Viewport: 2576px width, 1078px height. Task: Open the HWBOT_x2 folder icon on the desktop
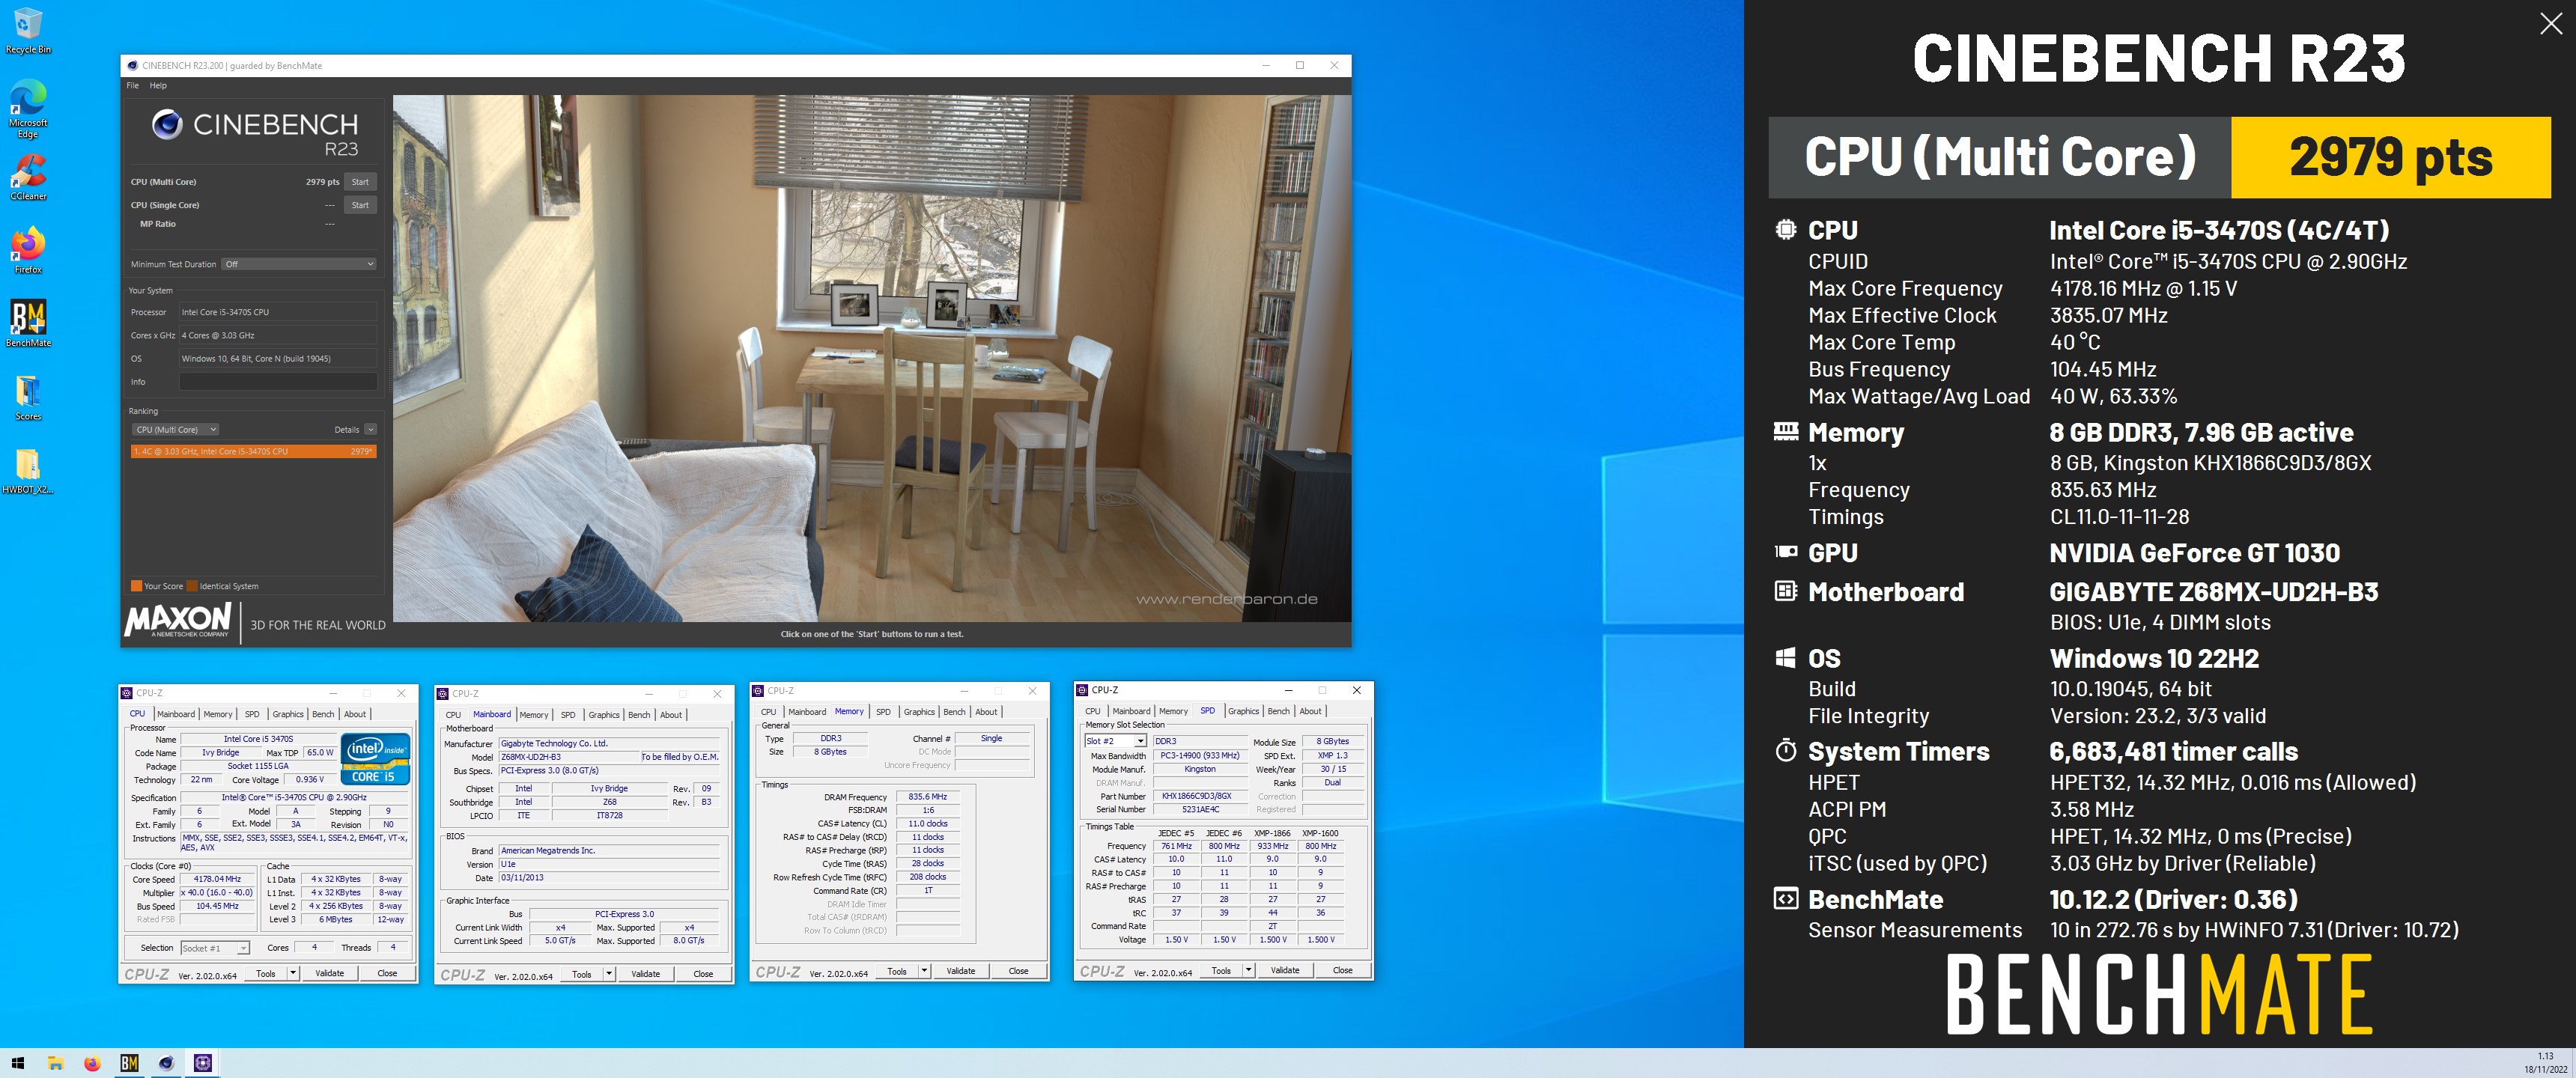(x=28, y=470)
